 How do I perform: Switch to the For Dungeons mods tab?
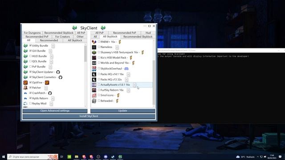coord(32,33)
